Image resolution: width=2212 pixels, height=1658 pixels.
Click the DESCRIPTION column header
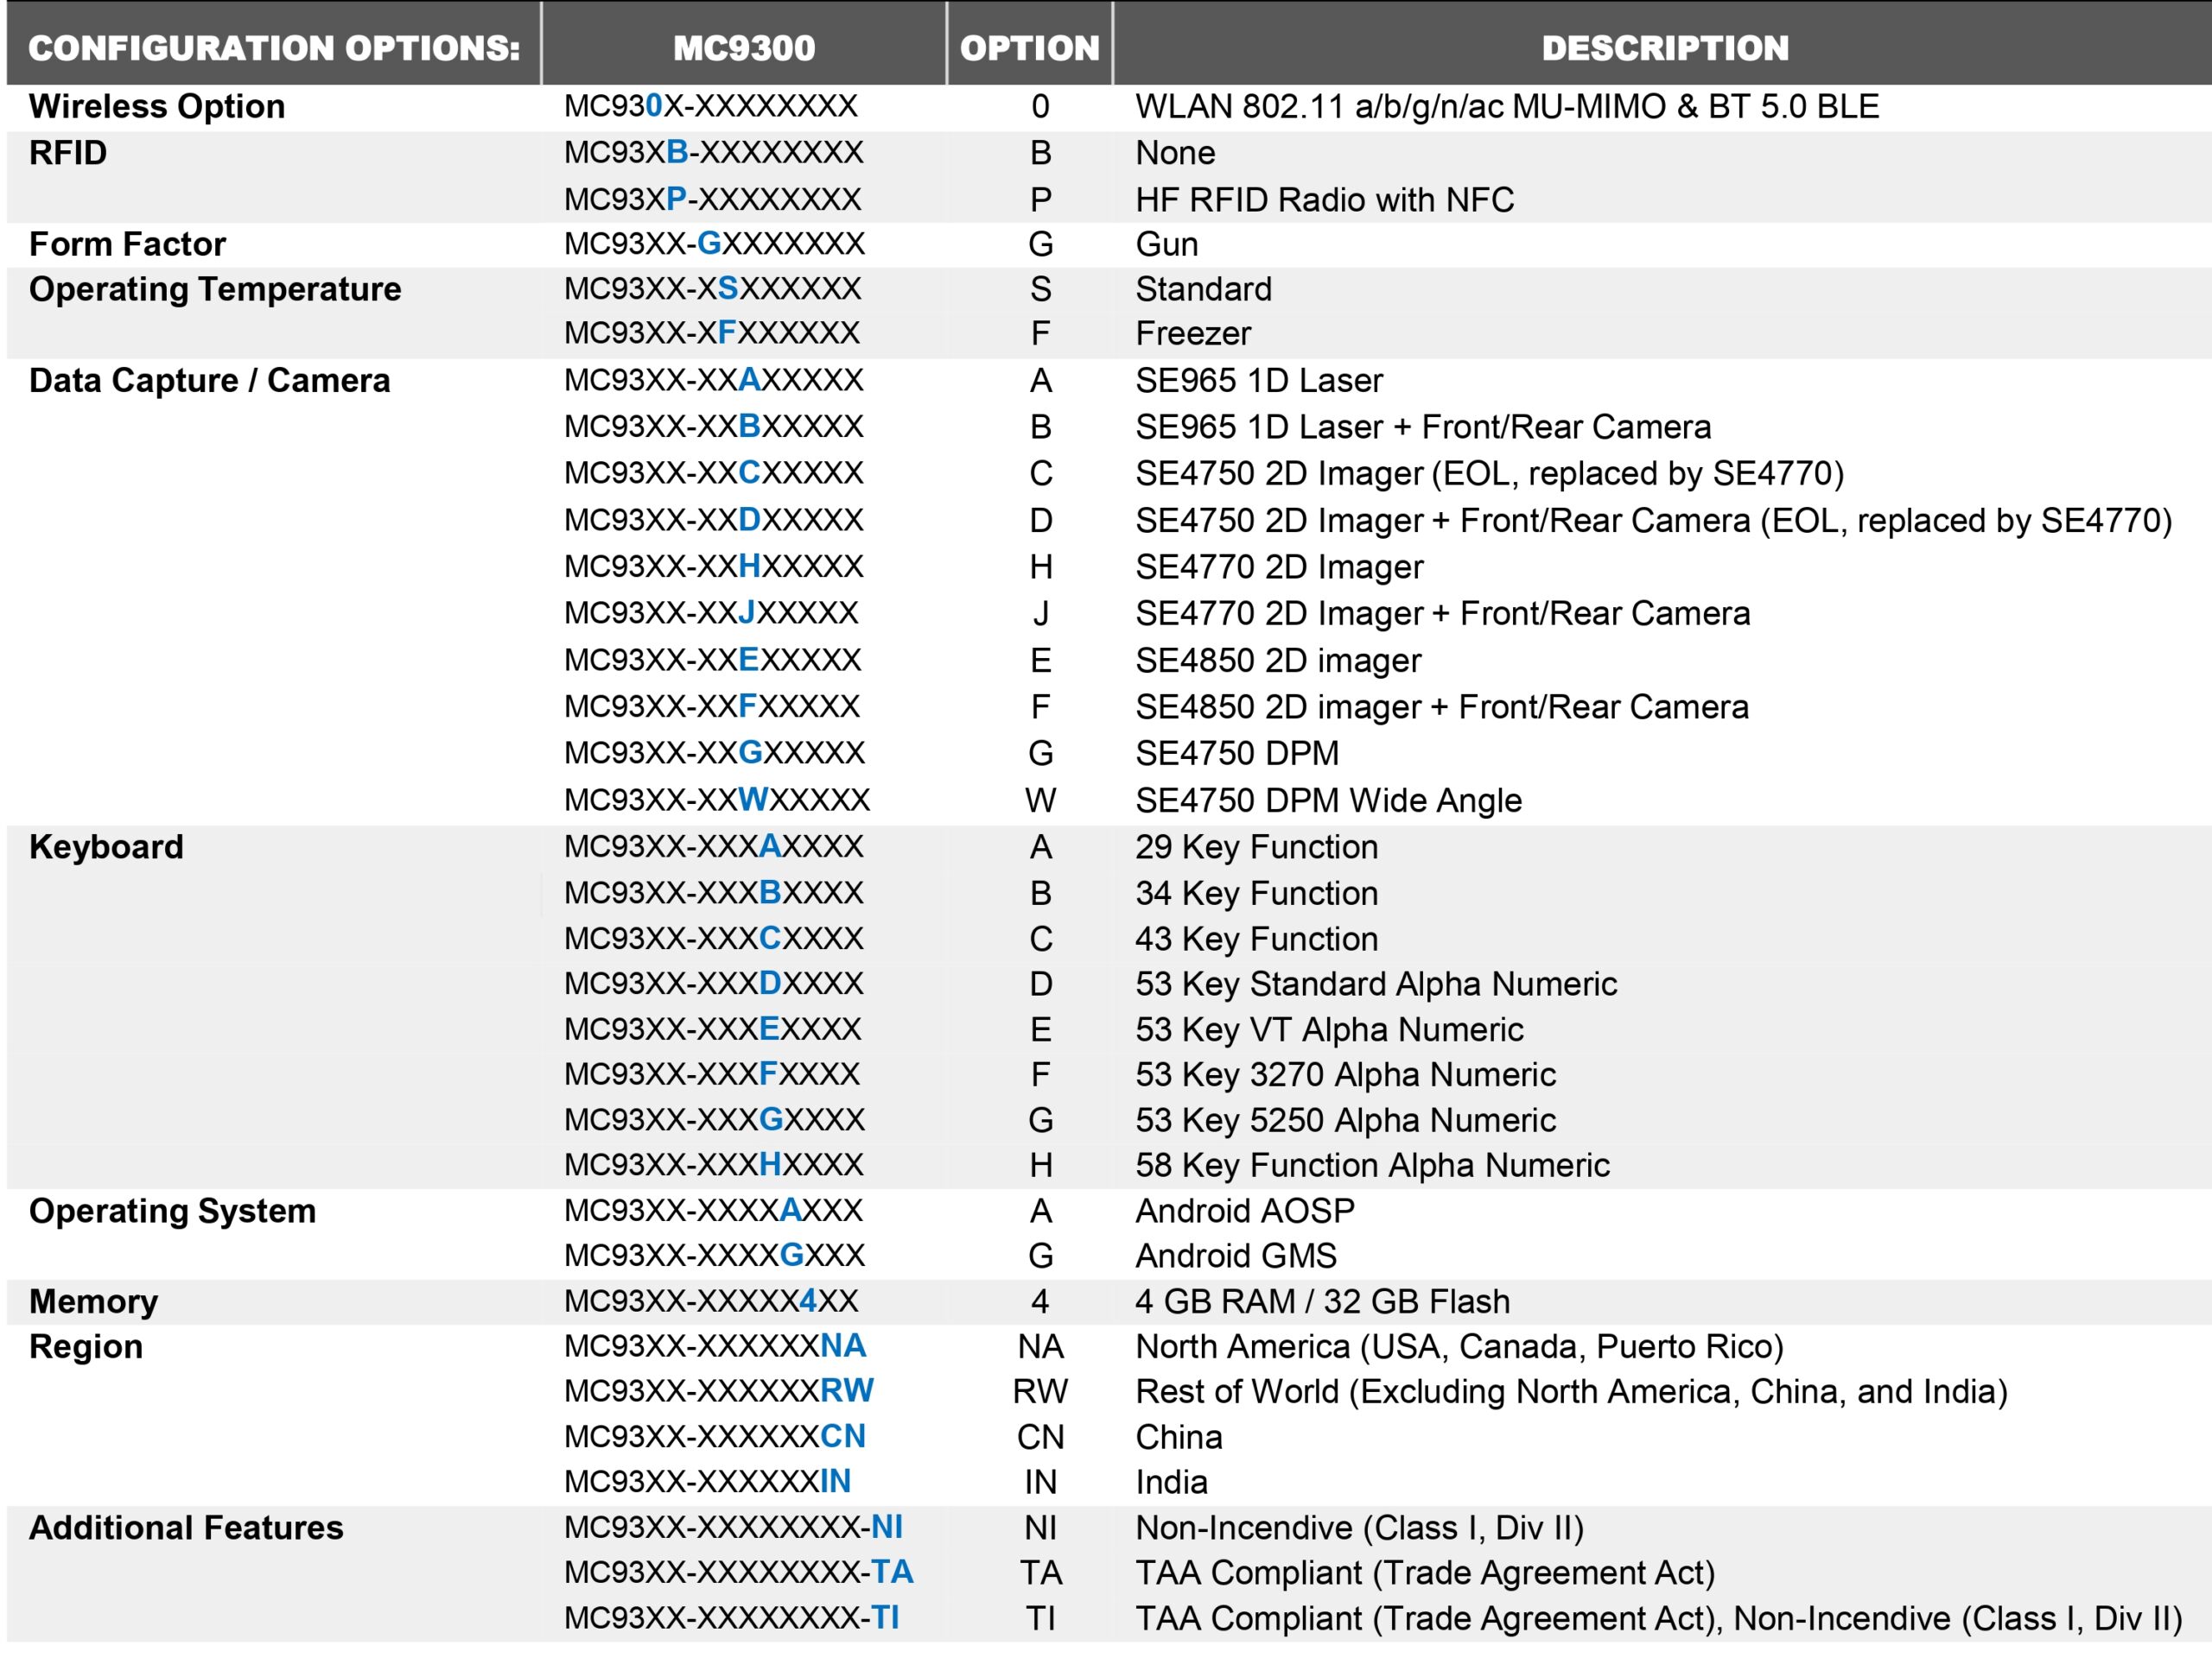1664,48
